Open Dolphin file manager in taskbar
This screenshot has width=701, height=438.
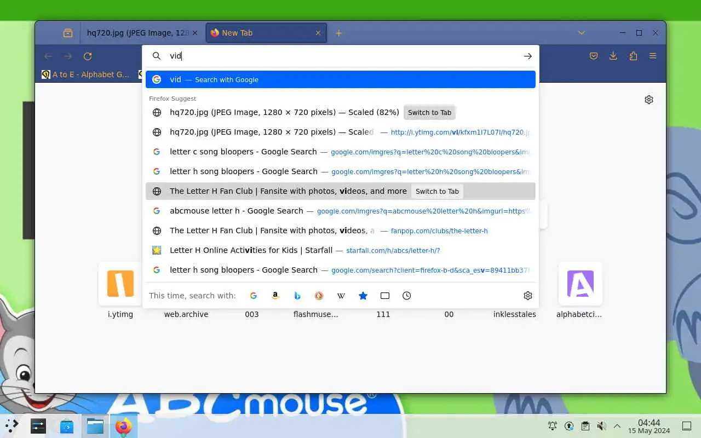(95, 426)
